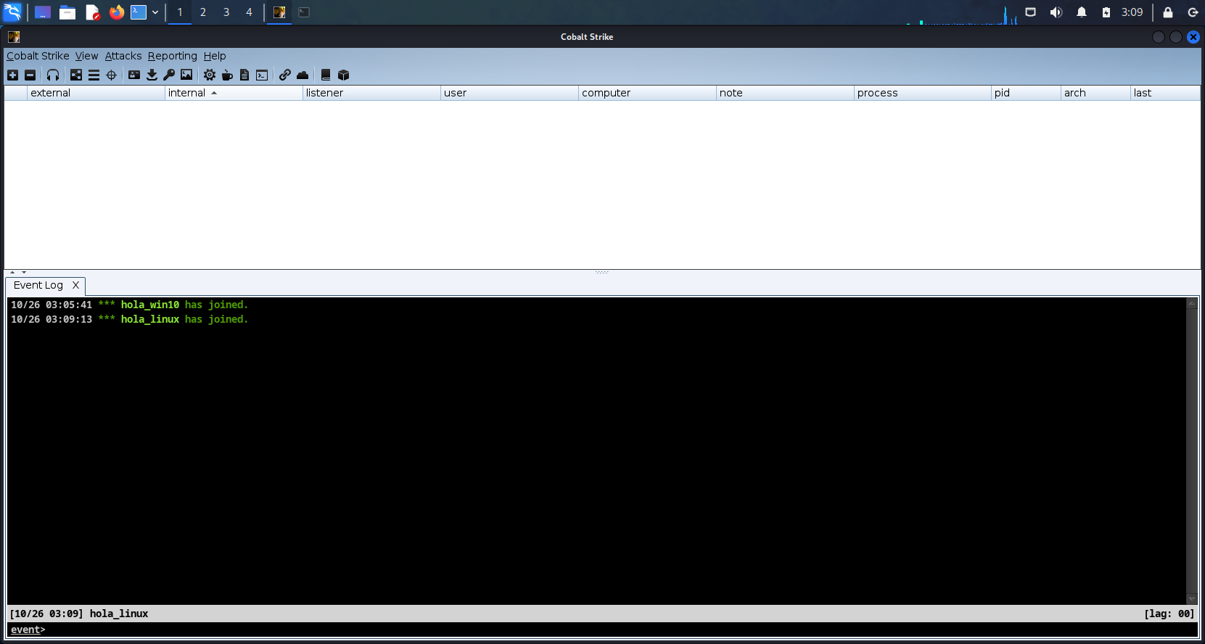1205x644 pixels.
Task: Click the volume icon in system tray
Action: pyautogui.click(x=1056, y=12)
